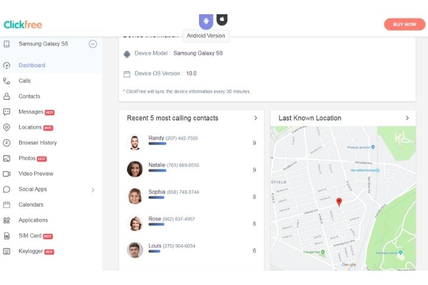
Task: Click the Messages chat bubble icon
Action: [7, 112]
